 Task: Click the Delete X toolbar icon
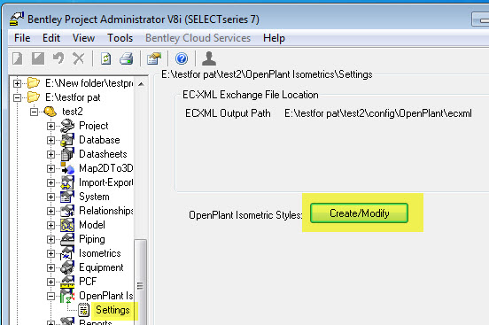[x=79, y=58]
